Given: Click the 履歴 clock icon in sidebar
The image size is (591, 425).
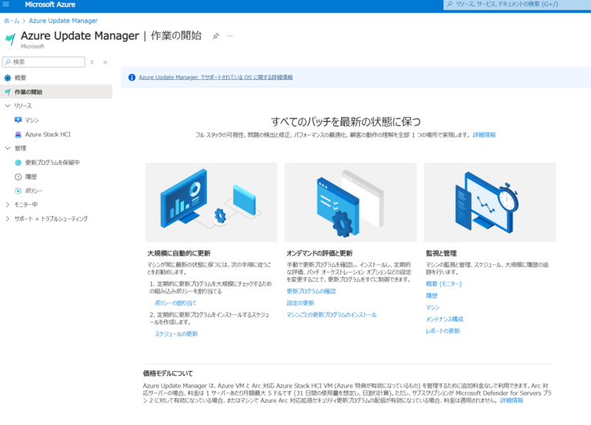Looking at the screenshot, I should click(x=18, y=176).
